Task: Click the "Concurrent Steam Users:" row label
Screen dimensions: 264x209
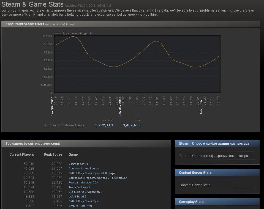Action: pos(65,125)
